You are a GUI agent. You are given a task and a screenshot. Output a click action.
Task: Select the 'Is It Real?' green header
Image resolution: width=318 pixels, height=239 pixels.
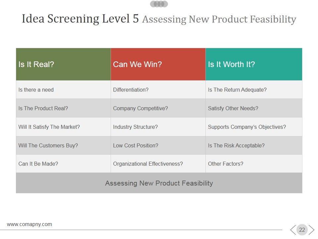click(x=63, y=64)
